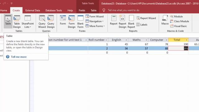Click the Maths cell with value 67
This screenshot has height=112, width=199.
click(x=138, y=44)
